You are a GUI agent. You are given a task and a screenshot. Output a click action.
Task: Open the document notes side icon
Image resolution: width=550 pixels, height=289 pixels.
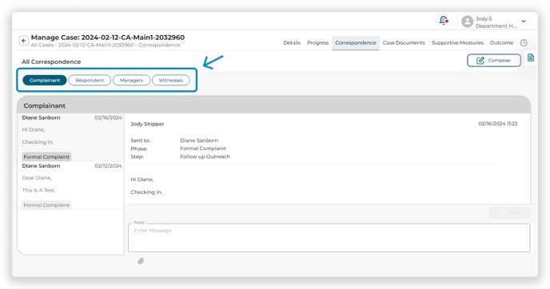pos(531,57)
